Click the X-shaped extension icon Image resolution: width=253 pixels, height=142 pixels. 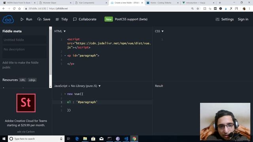coord(231,9)
